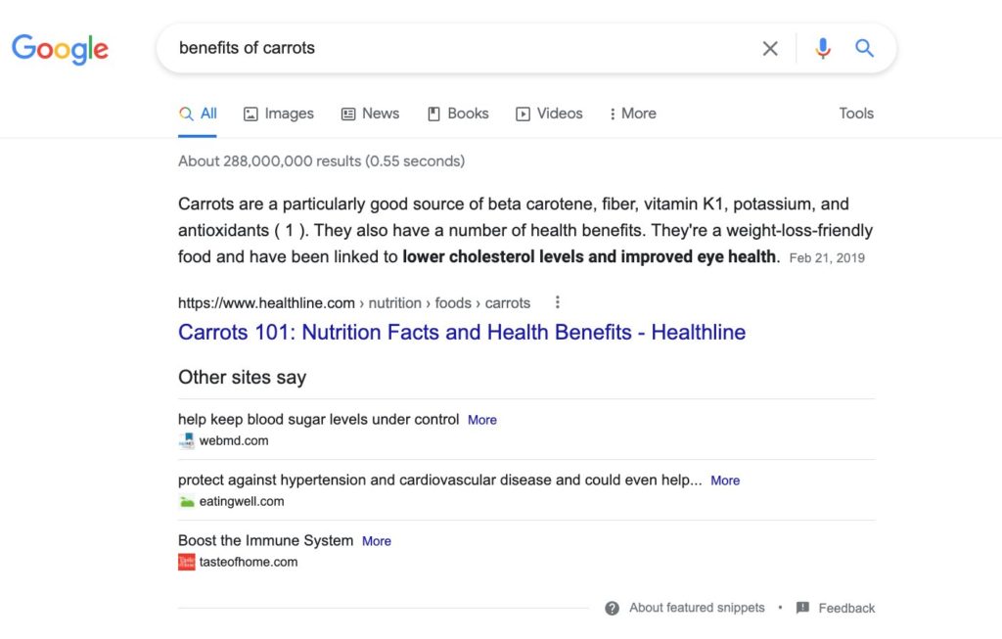1002x639 pixels.
Task: Click the Feedback flag icon
Action: tap(802, 608)
